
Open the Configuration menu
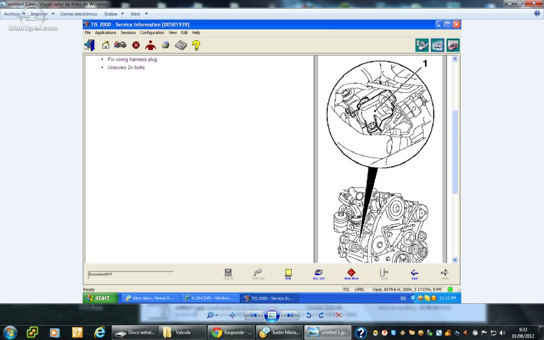(152, 32)
